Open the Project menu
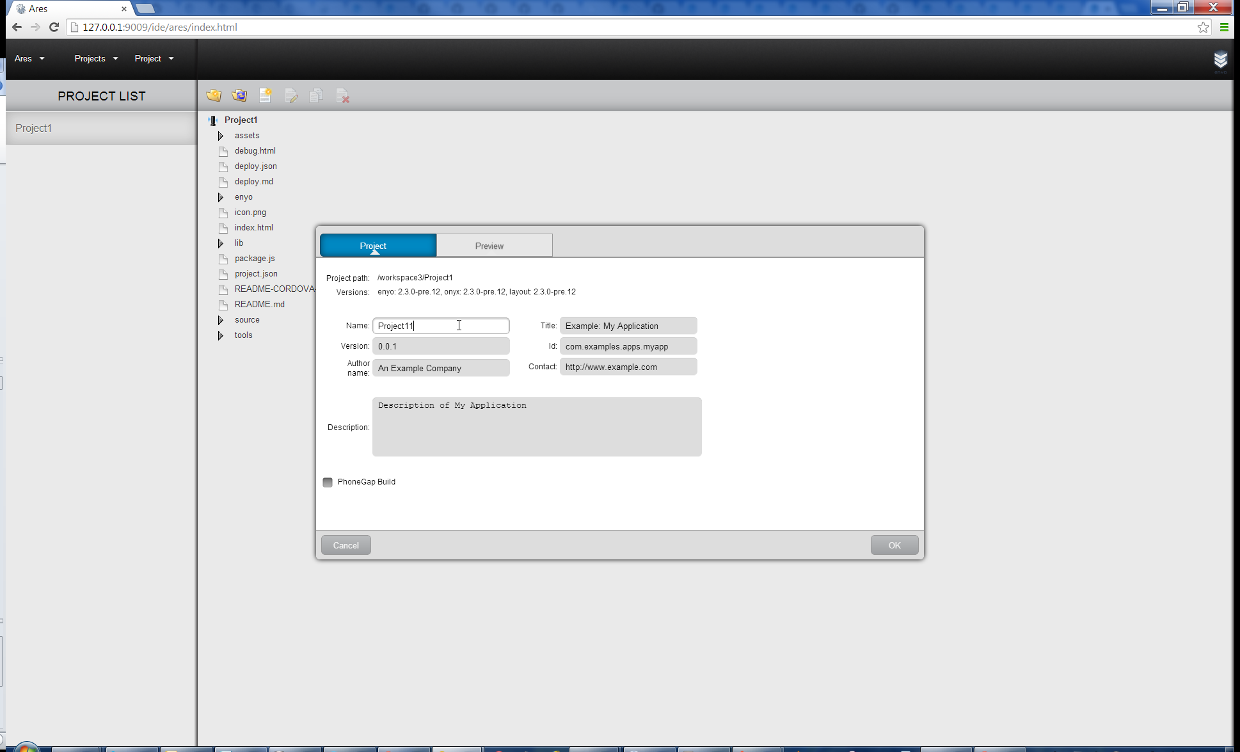Image resolution: width=1240 pixels, height=752 pixels. [150, 58]
